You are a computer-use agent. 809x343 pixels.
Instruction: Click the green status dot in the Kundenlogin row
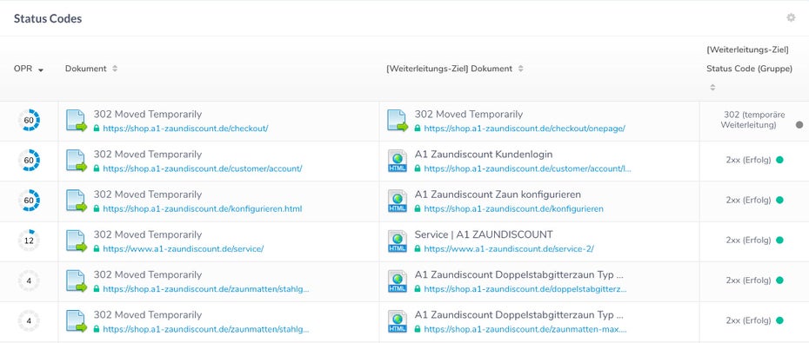pos(779,160)
